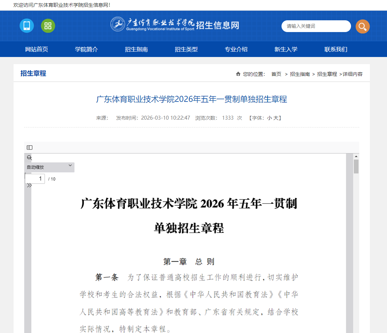387x333 pixels.
Task: Click the green grid apps icon
Action: [48, 26]
